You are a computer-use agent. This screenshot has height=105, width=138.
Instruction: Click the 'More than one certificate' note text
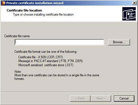point(57,75)
